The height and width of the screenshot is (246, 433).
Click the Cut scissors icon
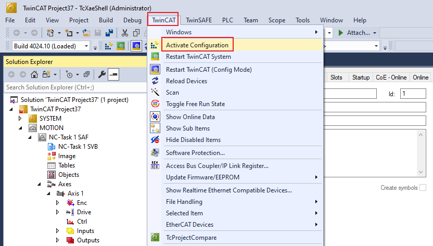(125, 33)
